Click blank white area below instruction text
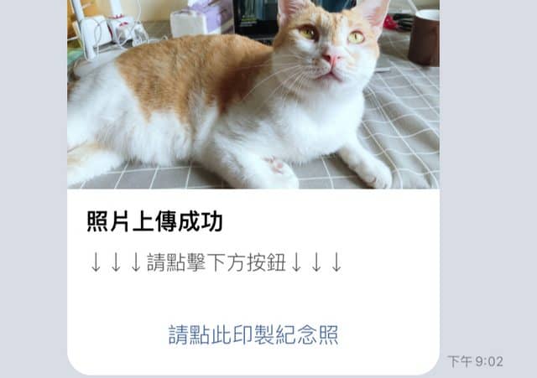This screenshot has width=537, height=378. pos(253,298)
